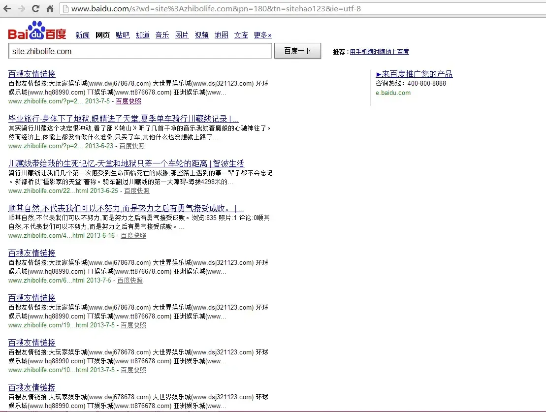Click the site:zhibolife.com search box
The width and height of the screenshot is (546, 412).
[x=140, y=51]
